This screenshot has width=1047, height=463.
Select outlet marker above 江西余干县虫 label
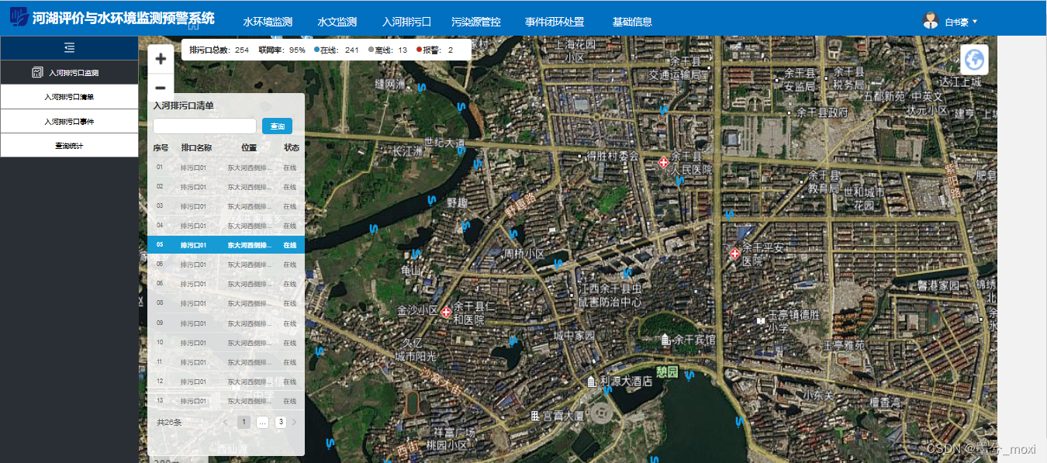pos(626,273)
